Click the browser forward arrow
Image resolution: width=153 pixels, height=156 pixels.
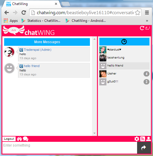[x=15, y=13]
